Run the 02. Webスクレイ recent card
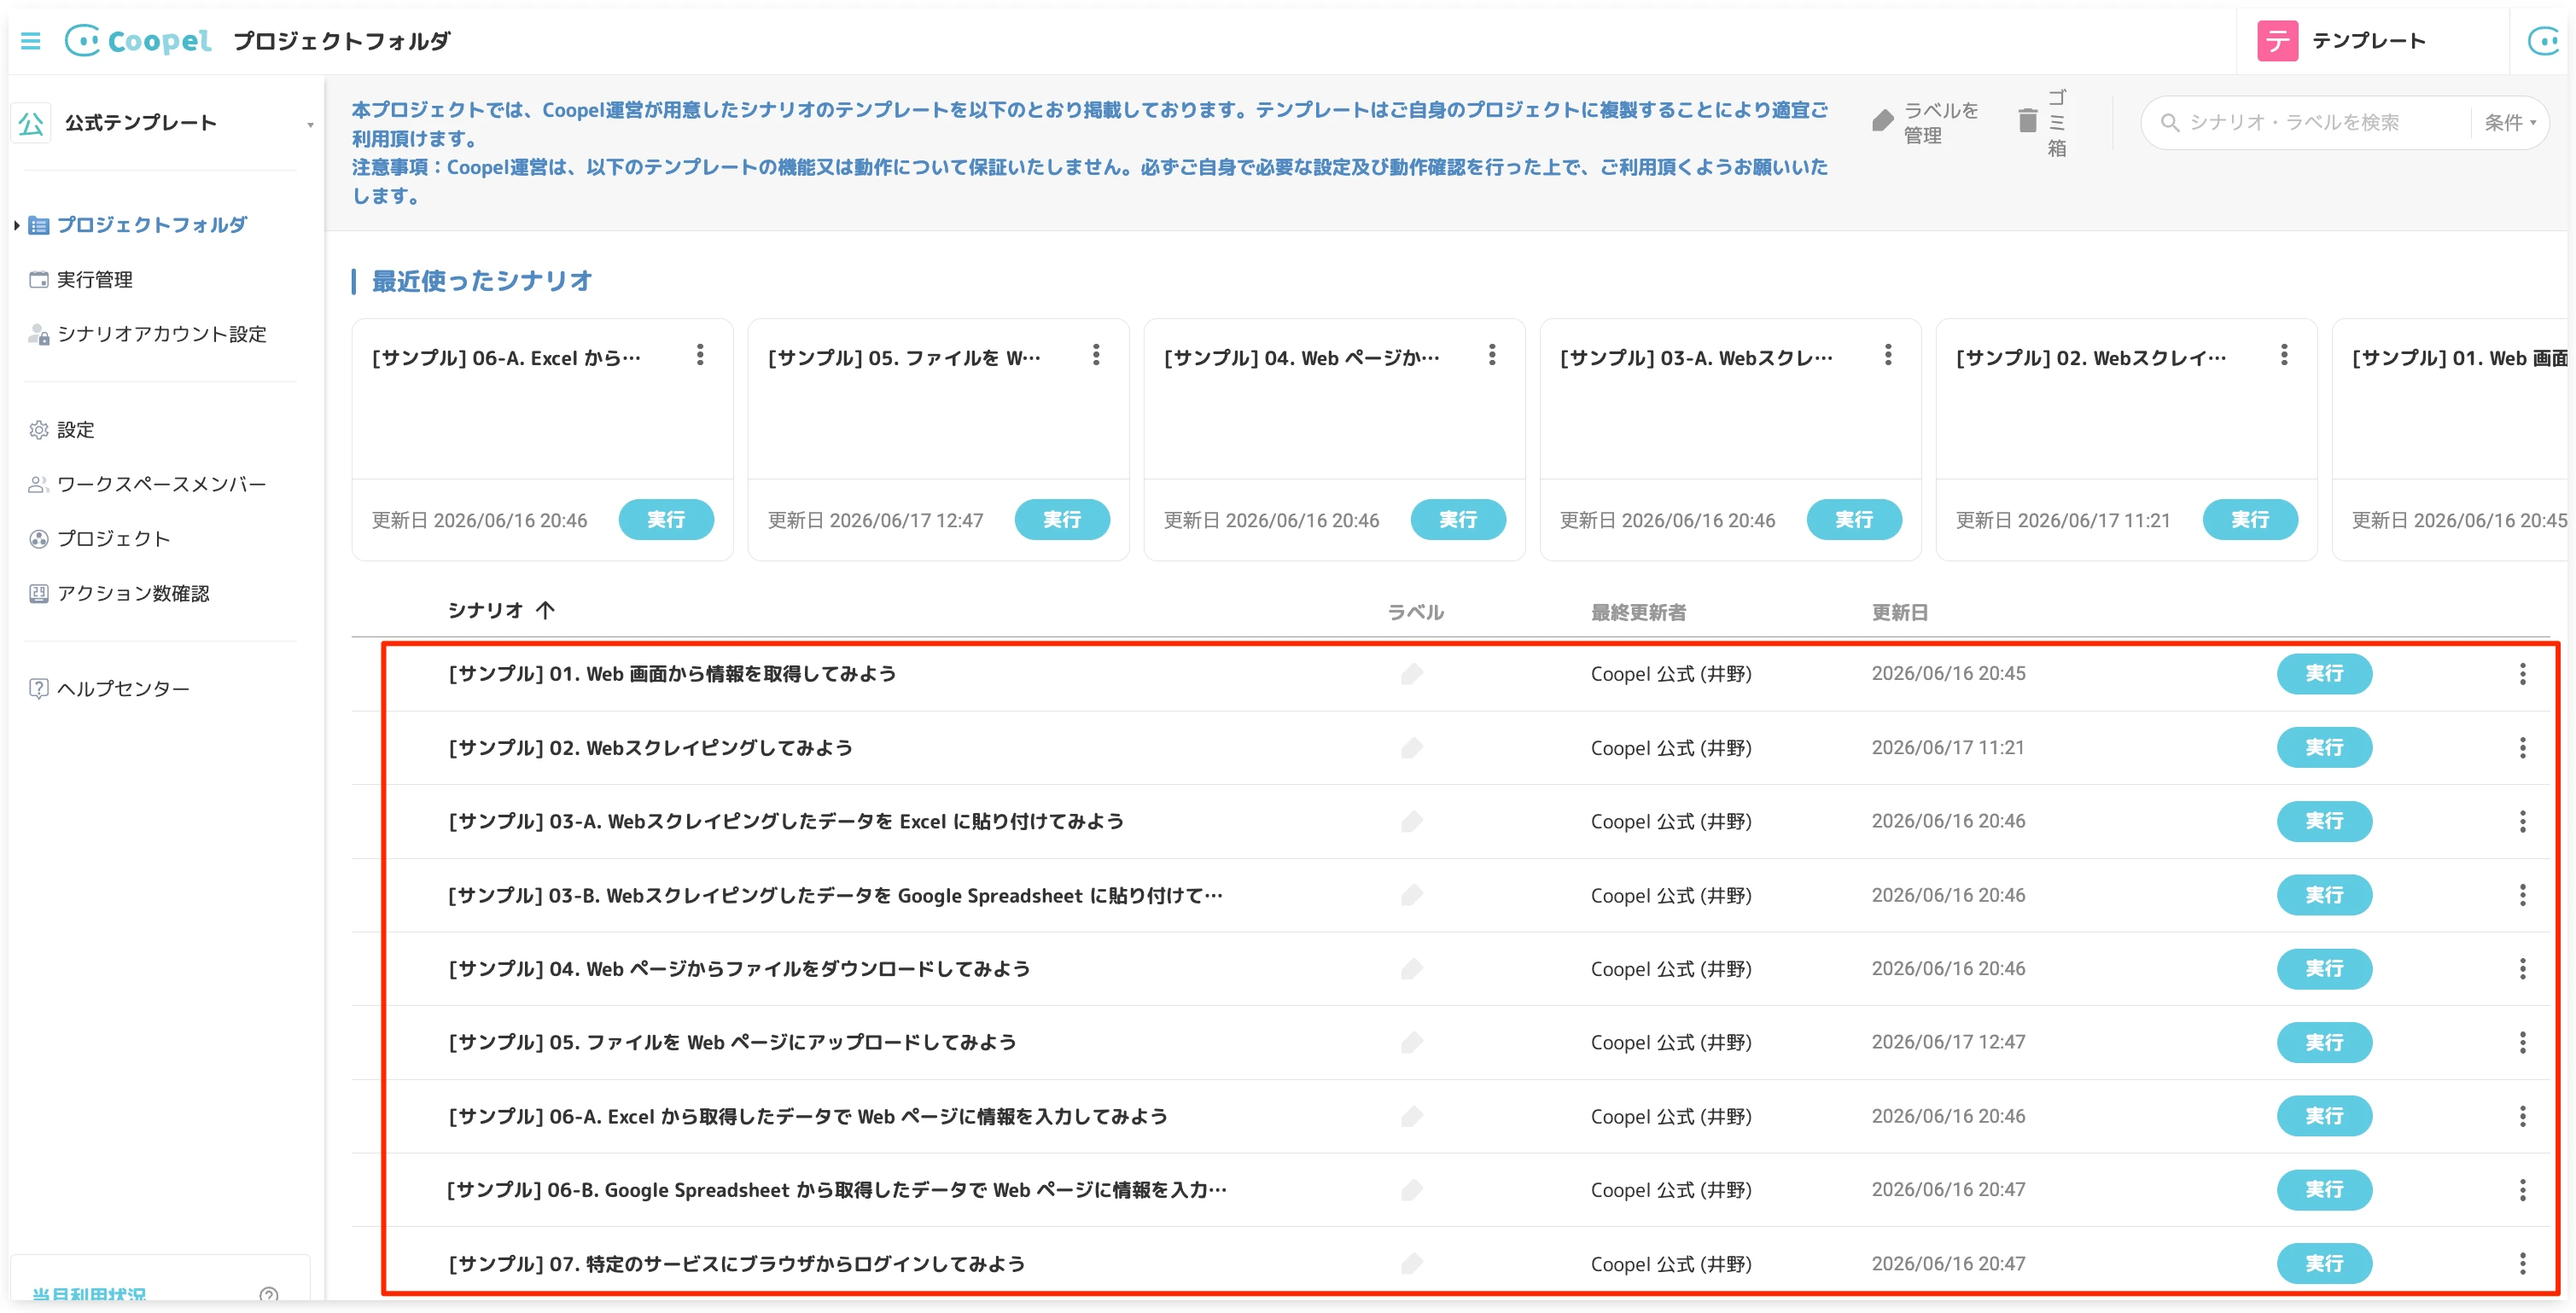 2250,520
